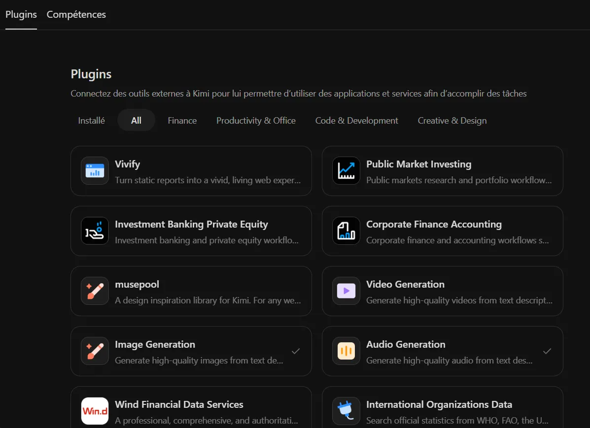
Task: Open the Public Market Investing title
Action: [x=419, y=165]
